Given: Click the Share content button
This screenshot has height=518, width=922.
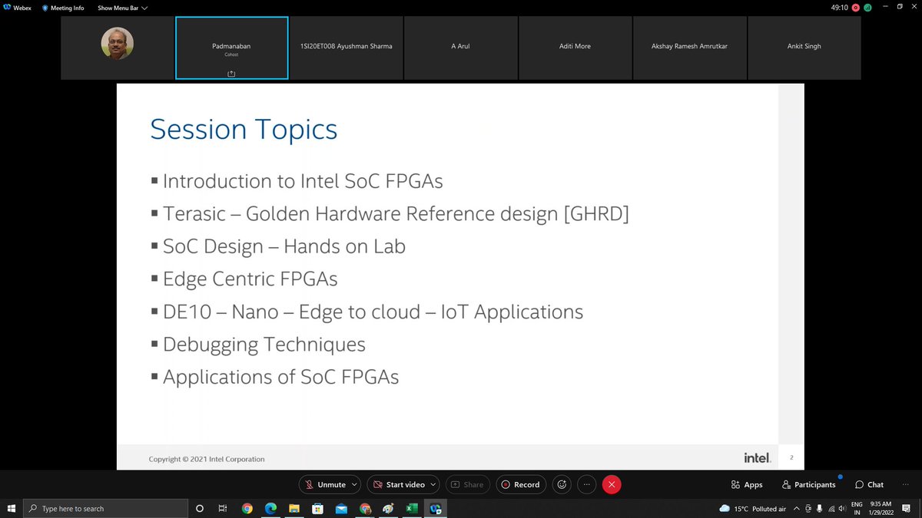Looking at the screenshot, I should (467, 484).
